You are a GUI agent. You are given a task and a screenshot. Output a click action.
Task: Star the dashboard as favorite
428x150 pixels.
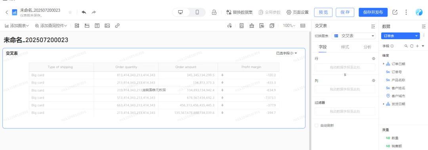click(70, 12)
